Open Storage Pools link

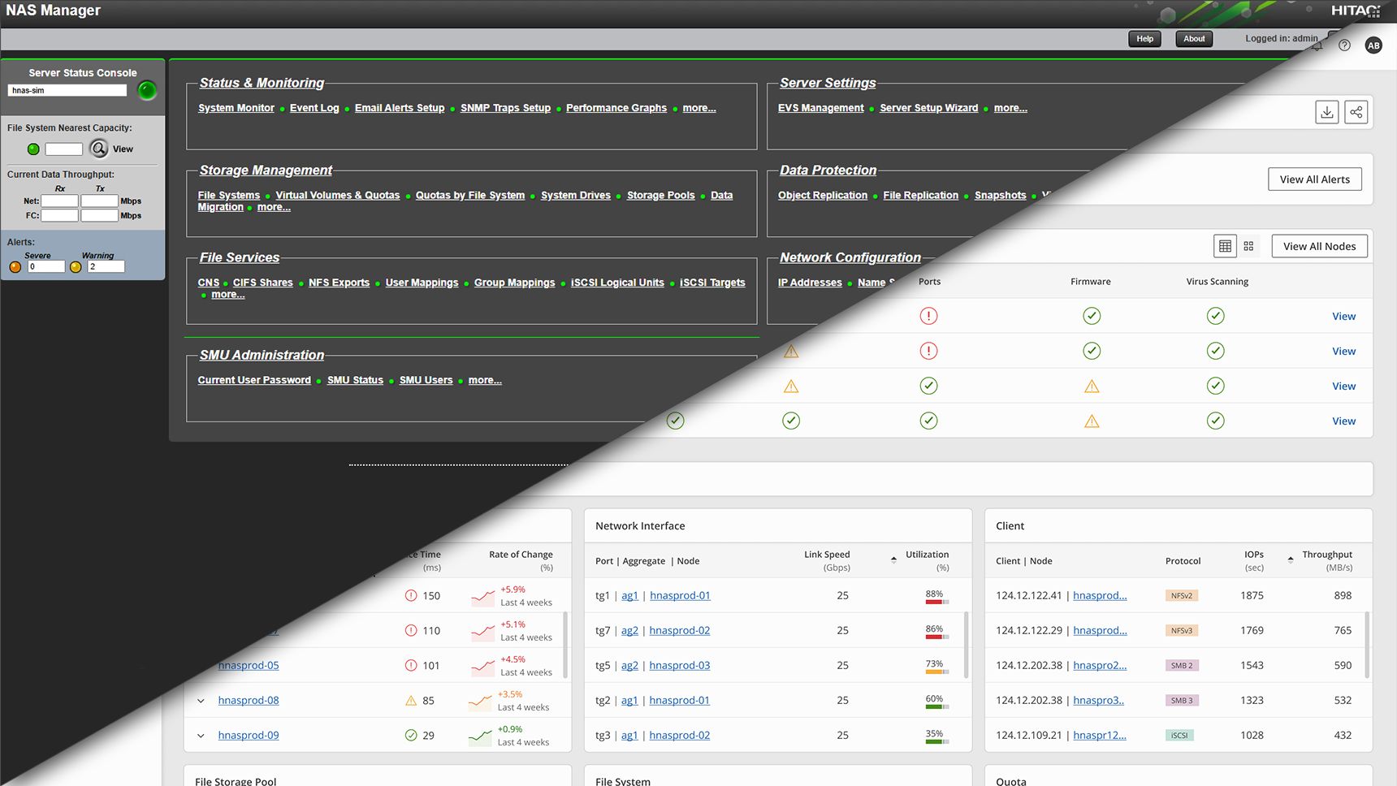click(660, 196)
